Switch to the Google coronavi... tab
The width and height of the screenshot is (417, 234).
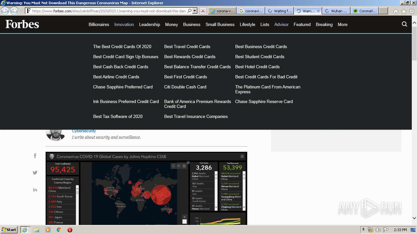251,11
